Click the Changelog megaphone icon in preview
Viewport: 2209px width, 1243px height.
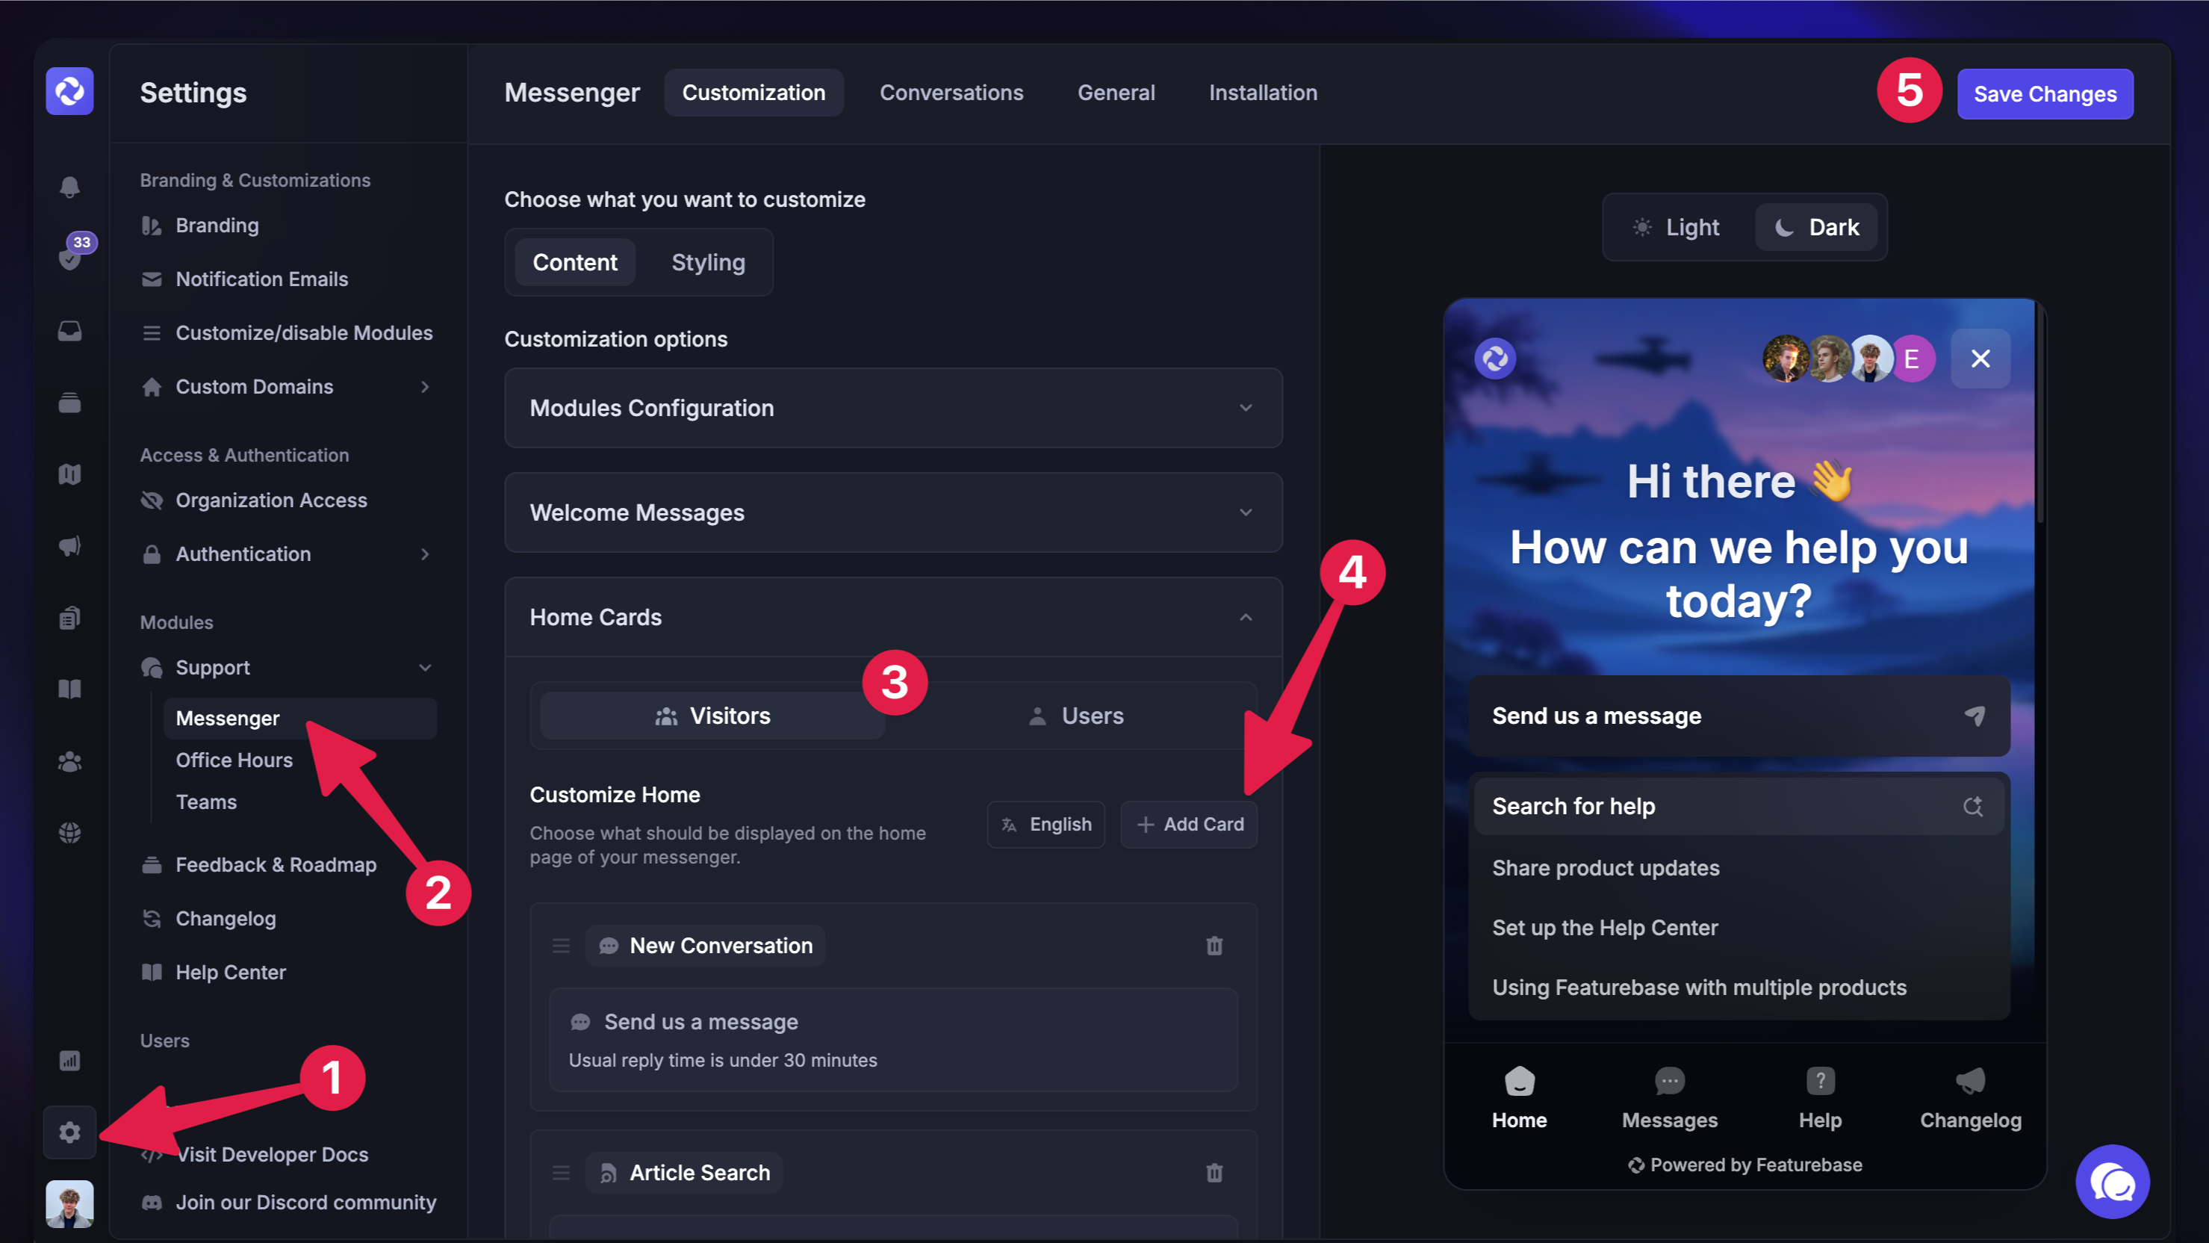click(x=1971, y=1081)
